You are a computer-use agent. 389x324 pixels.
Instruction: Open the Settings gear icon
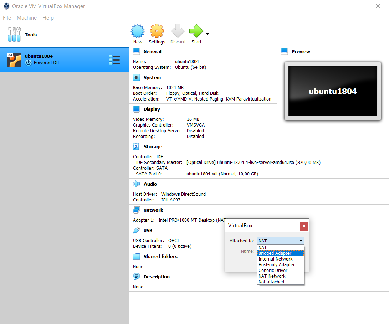[x=157, y=31]
